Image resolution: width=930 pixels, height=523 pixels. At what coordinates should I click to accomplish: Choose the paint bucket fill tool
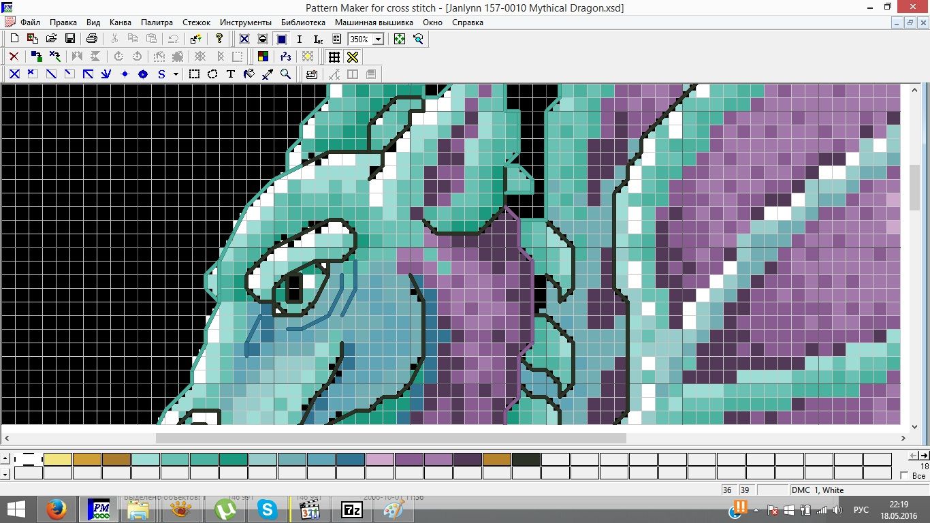pos(249,74)
